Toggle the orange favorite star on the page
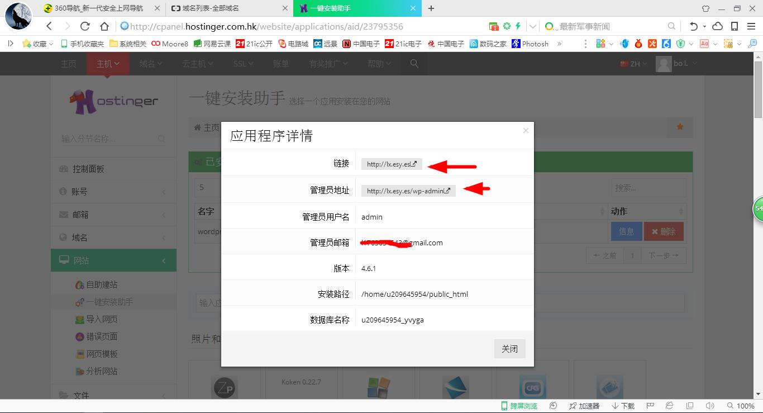The width and height of the screenshot is (763, 413). coord(680,127)
